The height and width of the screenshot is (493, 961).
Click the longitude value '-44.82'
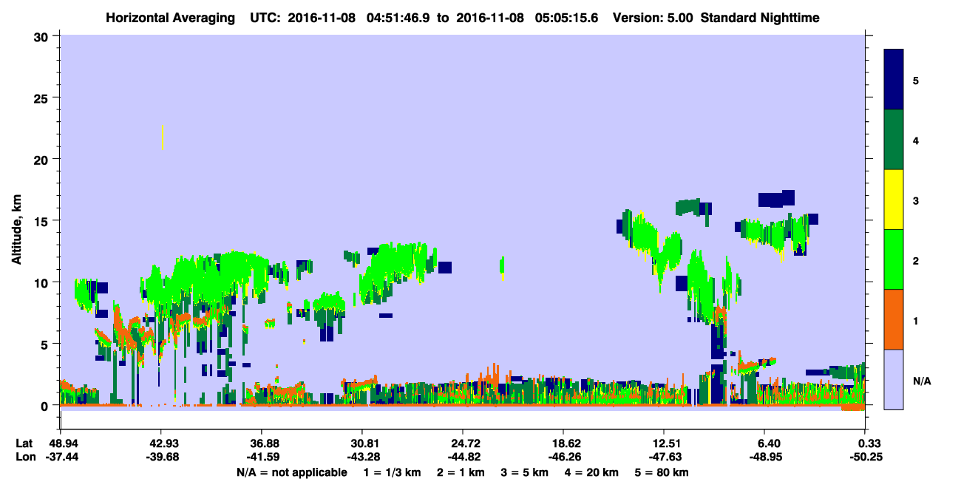[463, 458]
